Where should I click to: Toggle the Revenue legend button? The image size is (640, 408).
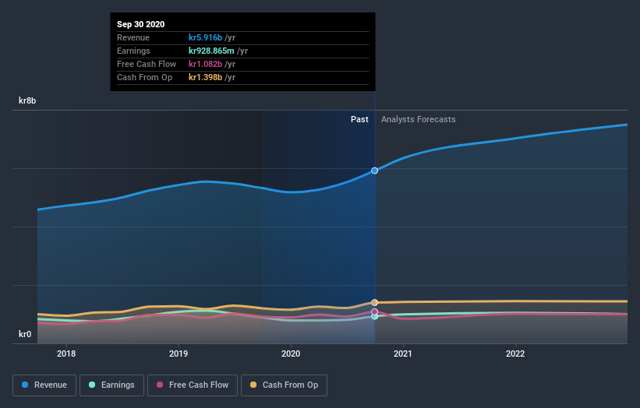[x=44, y=385]
